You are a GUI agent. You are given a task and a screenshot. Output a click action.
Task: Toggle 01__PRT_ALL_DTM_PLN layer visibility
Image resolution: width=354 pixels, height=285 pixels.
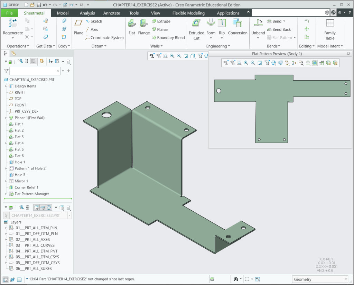(x=11, y=228)
